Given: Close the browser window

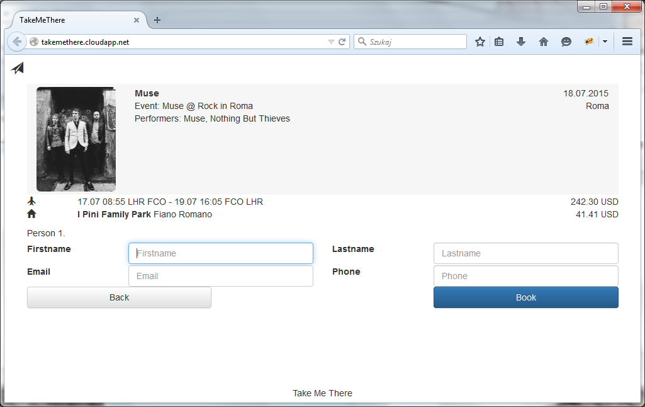Looking at the screenshot, I should point(627,6).
